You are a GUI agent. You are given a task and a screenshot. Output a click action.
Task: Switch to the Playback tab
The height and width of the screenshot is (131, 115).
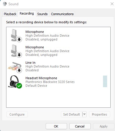coord(10,14)
